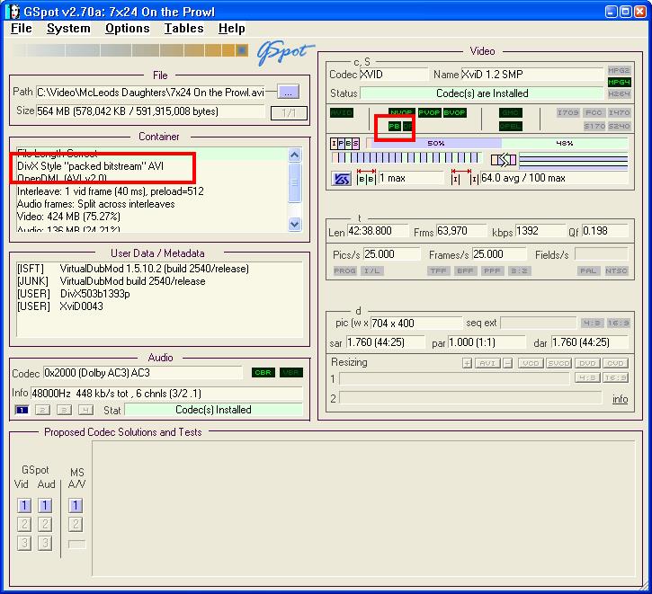Screen dimensions: 652x594
Task: Click the GSpot logo
Action: click(x=284, y=52)
